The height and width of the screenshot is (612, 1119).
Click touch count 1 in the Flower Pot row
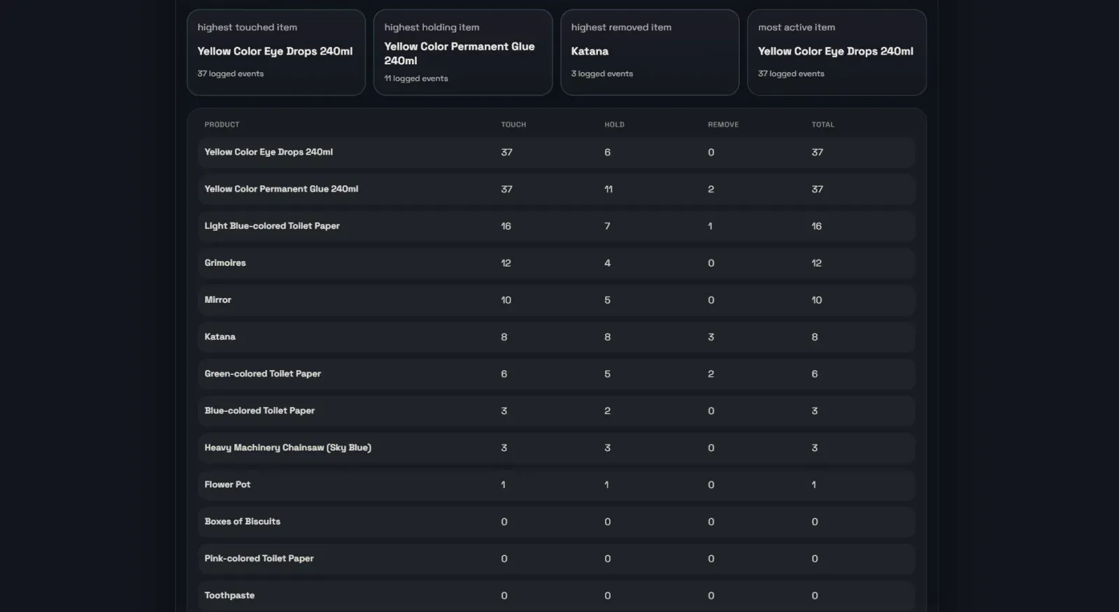click(503, 485)
